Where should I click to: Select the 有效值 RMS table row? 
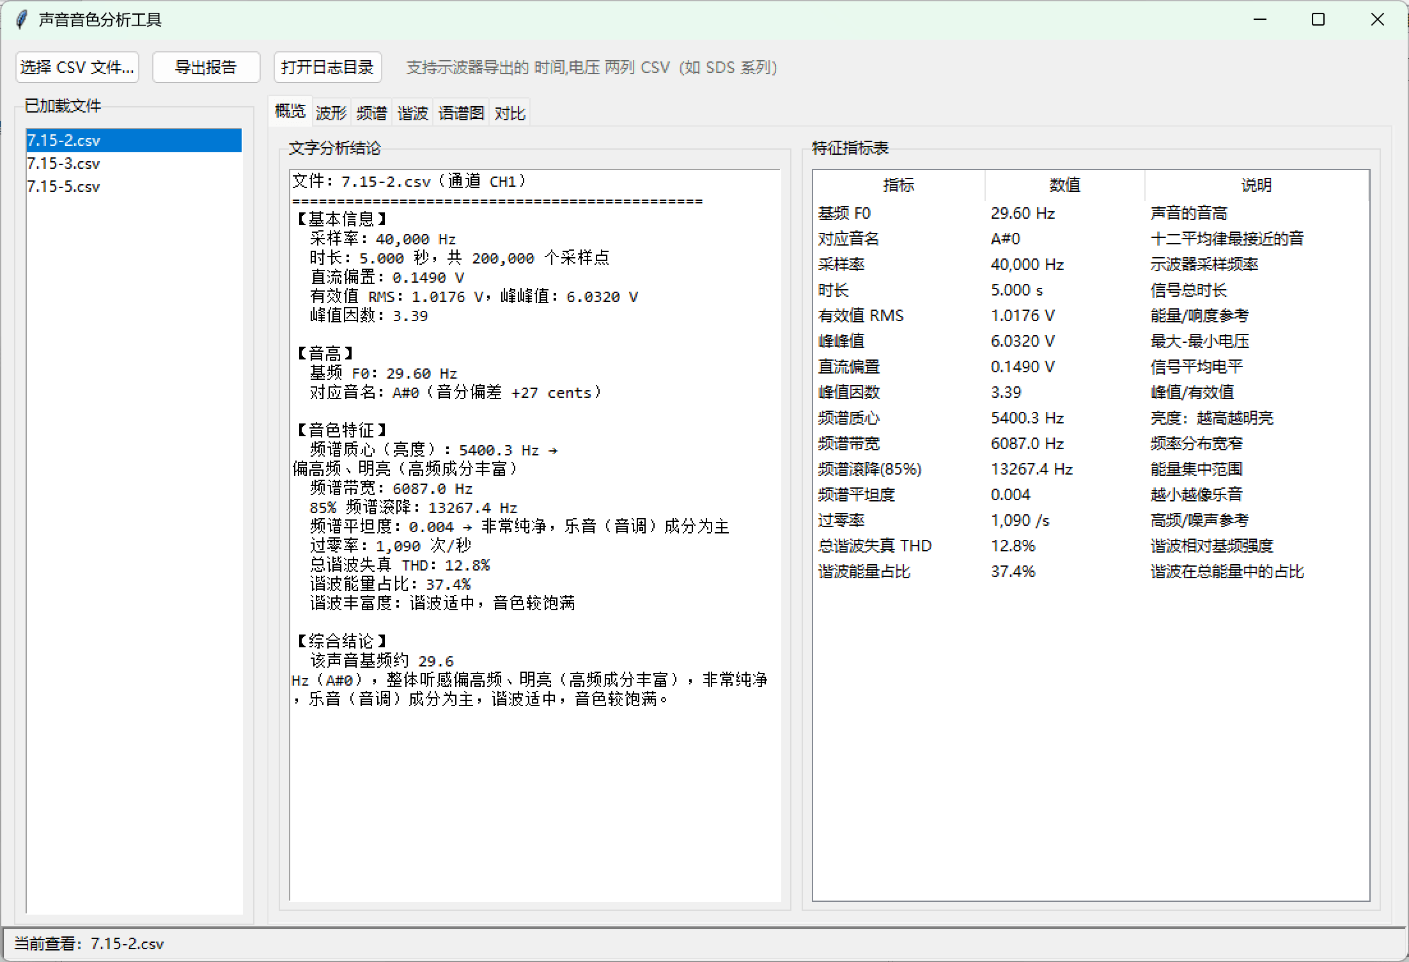pos(1091,315)
